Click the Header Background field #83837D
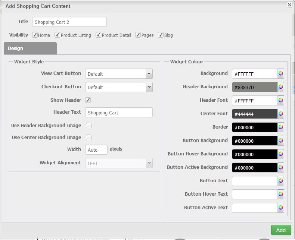 (255, 87)
